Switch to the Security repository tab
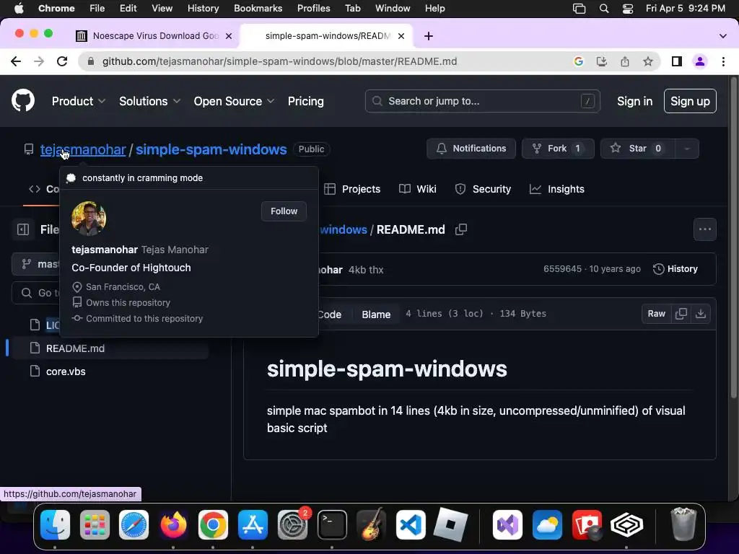 click(483, 189)
